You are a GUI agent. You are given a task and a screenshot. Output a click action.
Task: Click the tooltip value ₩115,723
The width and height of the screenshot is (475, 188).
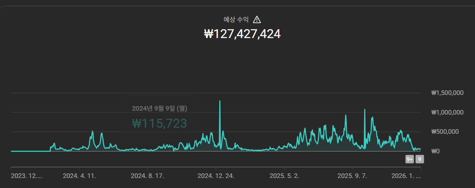pos(159,123)
